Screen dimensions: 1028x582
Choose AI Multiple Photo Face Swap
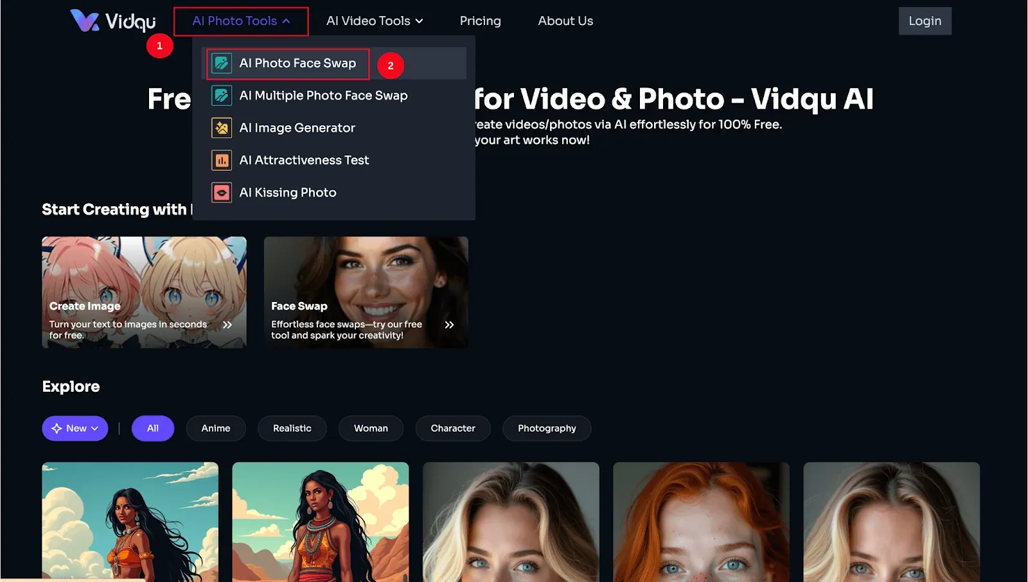334,96
